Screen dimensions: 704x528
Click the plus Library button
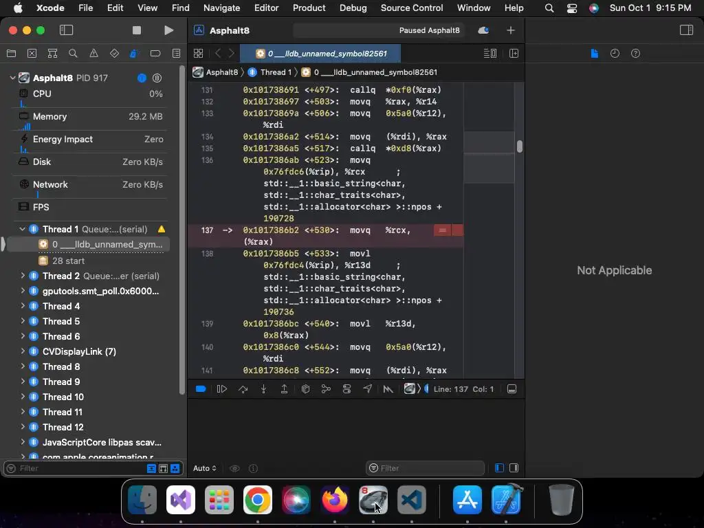click(511, 30)
